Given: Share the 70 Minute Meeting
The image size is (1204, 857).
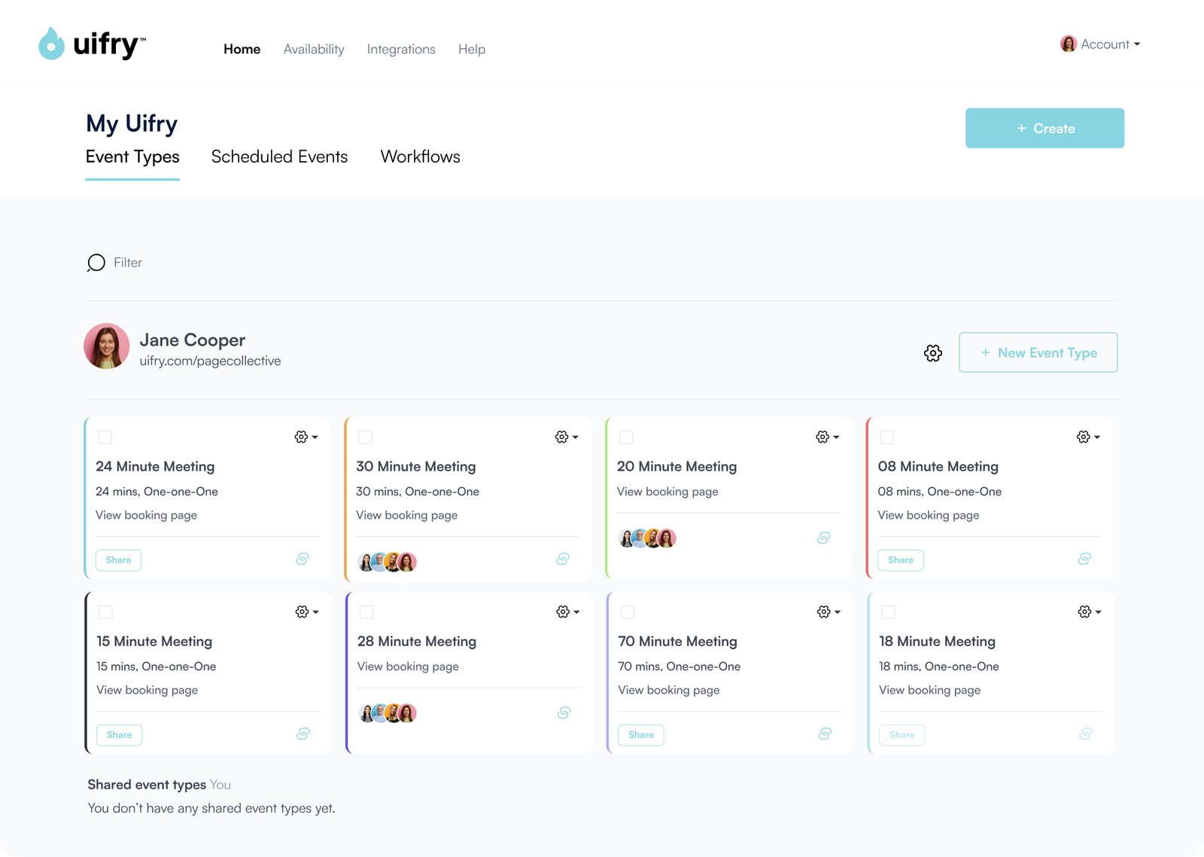Looking at the screenshot, I should pyautogui.click(x=641, y=734).
